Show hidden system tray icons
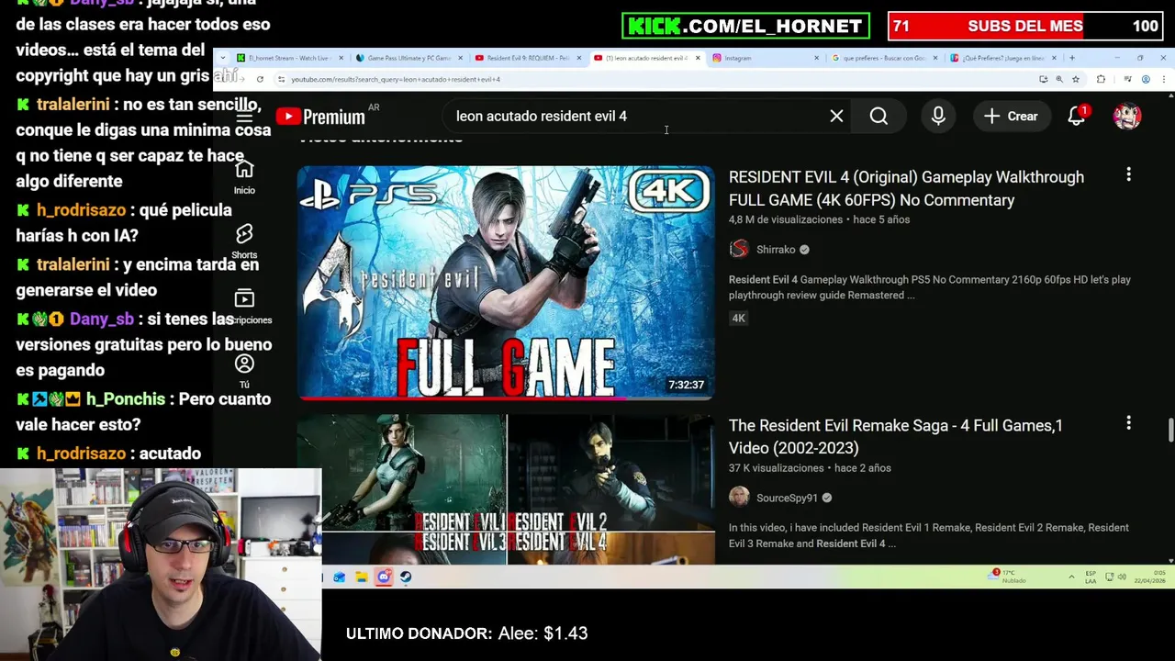 pyautogui.click(x=1071, y=577)
